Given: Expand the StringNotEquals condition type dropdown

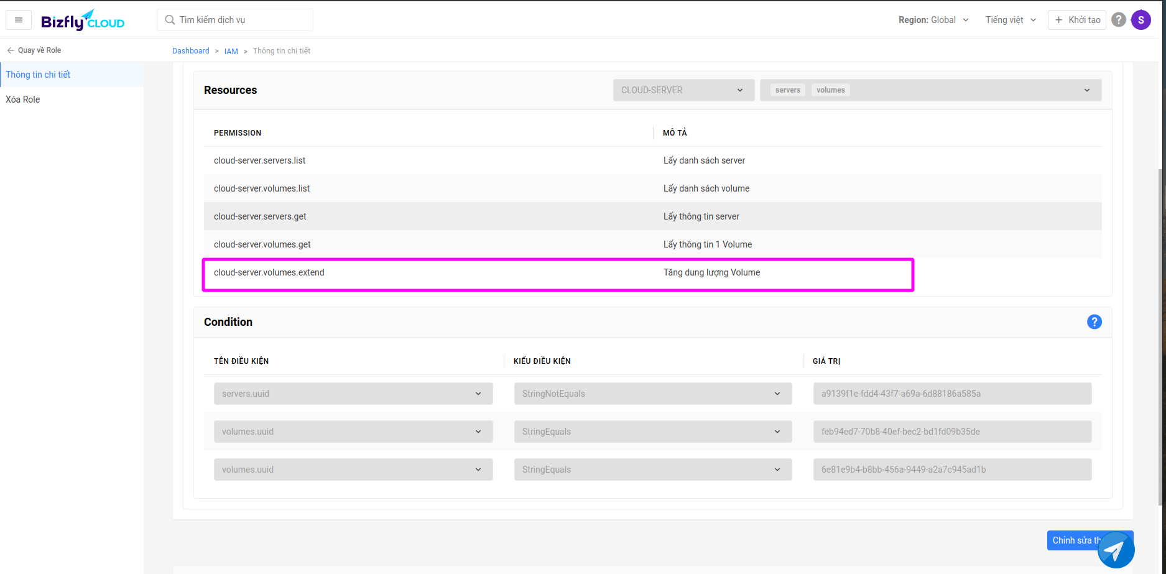Looking at the screenshot, I should (x=652, y=394).
